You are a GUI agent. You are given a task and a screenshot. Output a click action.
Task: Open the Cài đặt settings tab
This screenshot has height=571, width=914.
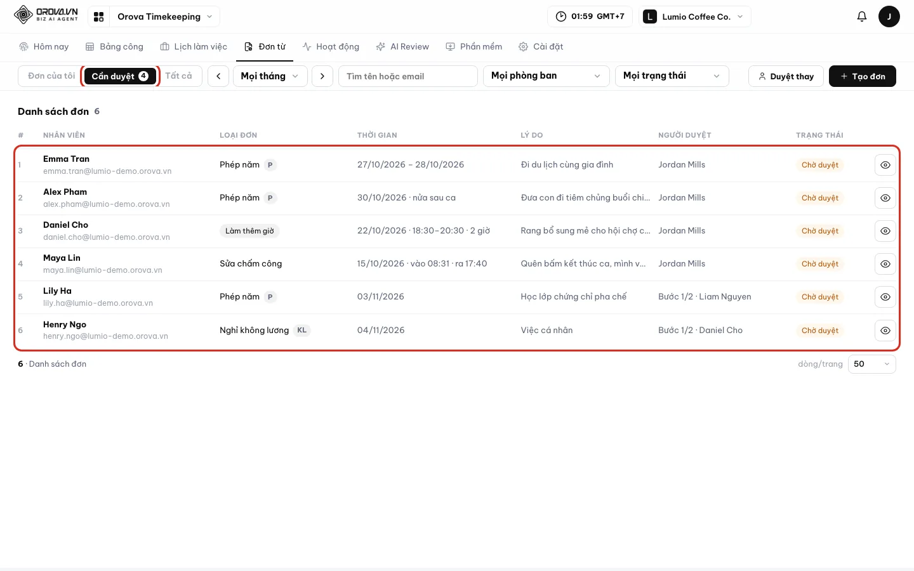[x=541, y=47]
